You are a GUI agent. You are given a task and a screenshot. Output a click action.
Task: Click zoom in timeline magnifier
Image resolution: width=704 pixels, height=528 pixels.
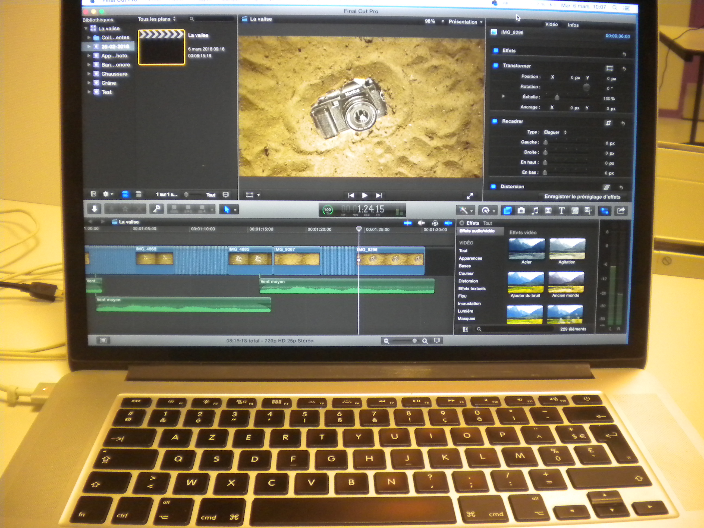click(425, 341)
